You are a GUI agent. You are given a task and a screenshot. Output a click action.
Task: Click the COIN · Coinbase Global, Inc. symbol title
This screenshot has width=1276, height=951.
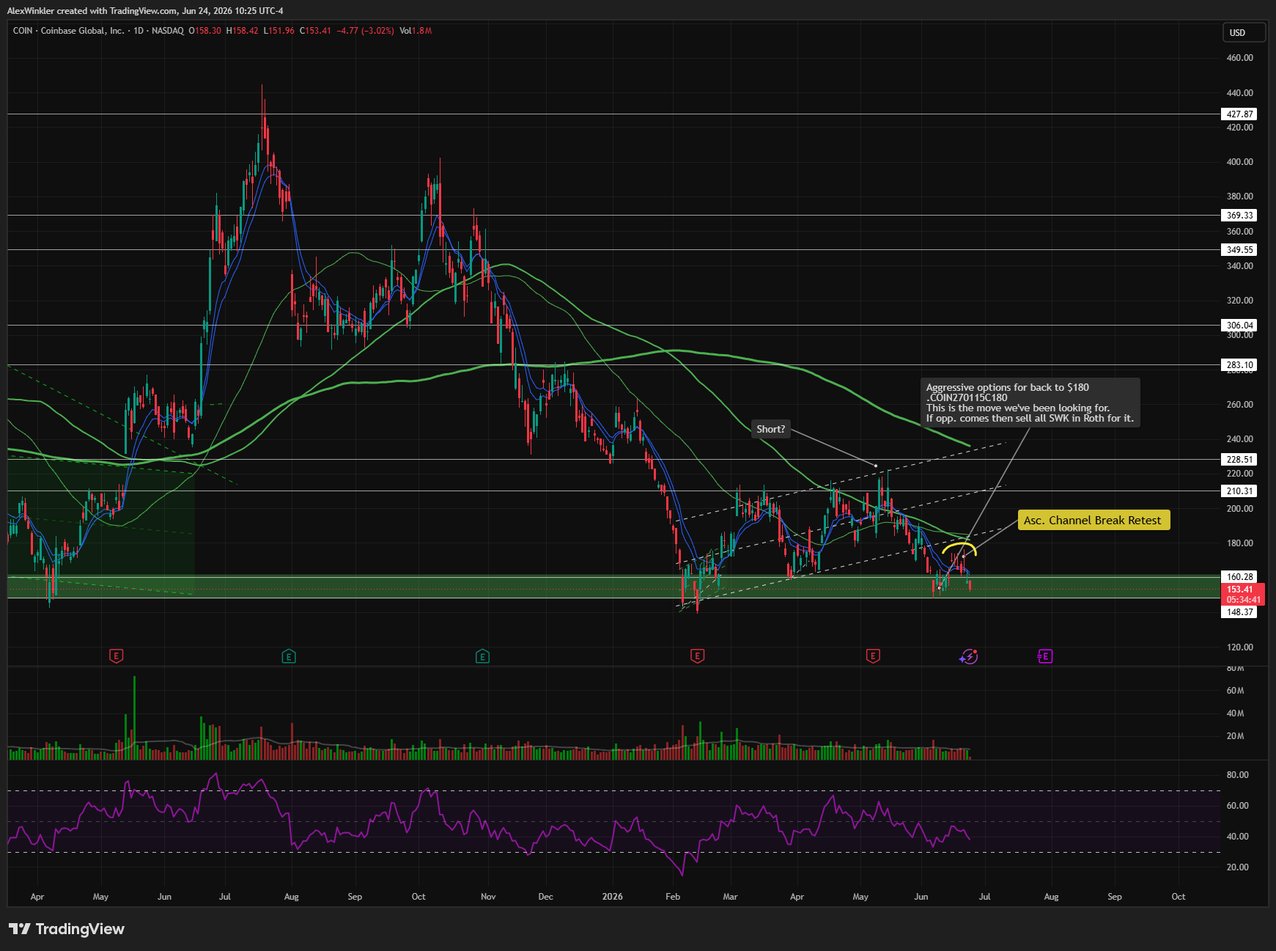coord(68,31)
